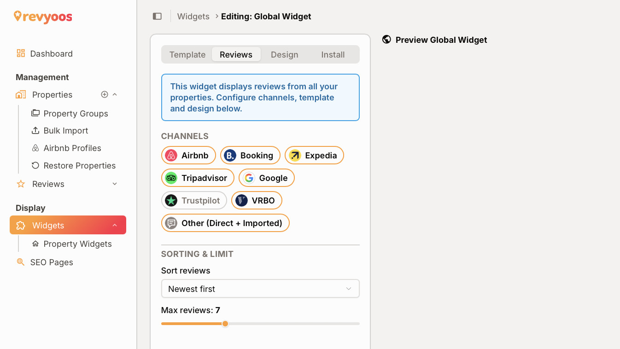Click the Reviews star icon

21,184
